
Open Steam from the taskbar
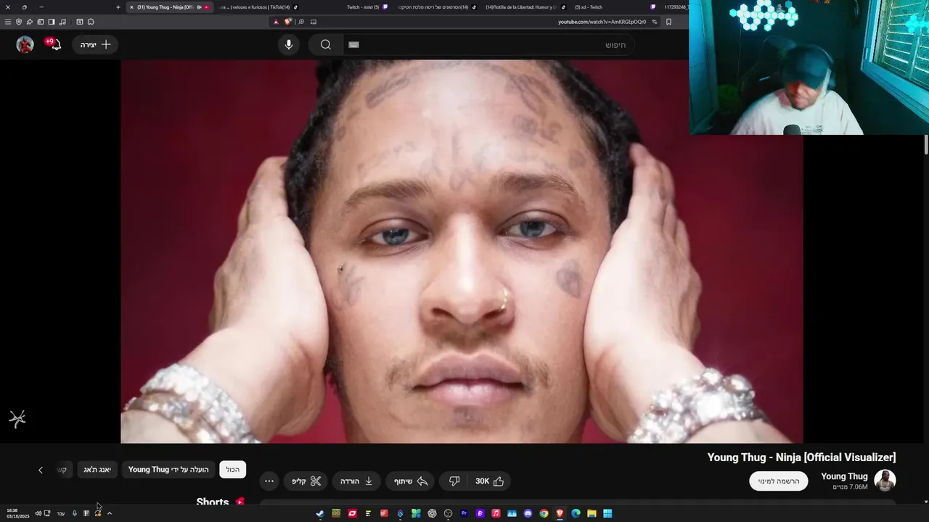pos(320,513)
